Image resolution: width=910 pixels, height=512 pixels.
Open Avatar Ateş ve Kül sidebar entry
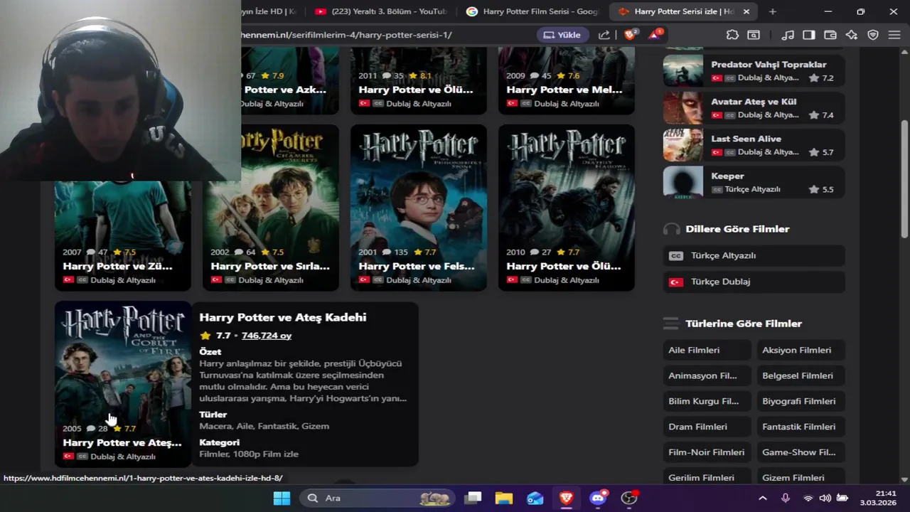point(754,107)
